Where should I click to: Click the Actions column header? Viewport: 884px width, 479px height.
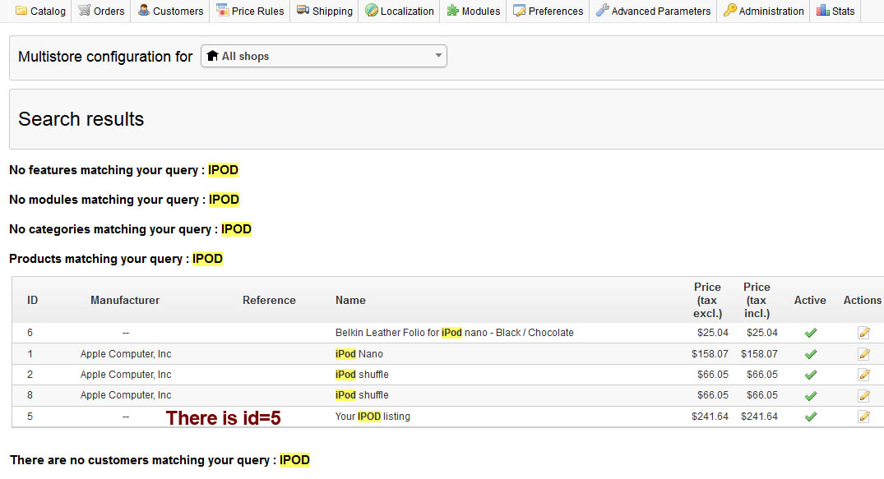point(862,301)
